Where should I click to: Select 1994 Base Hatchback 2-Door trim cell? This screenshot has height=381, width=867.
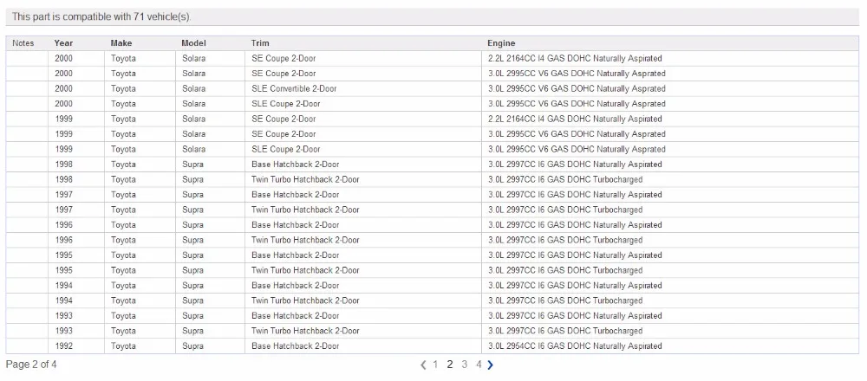(362, 286)
